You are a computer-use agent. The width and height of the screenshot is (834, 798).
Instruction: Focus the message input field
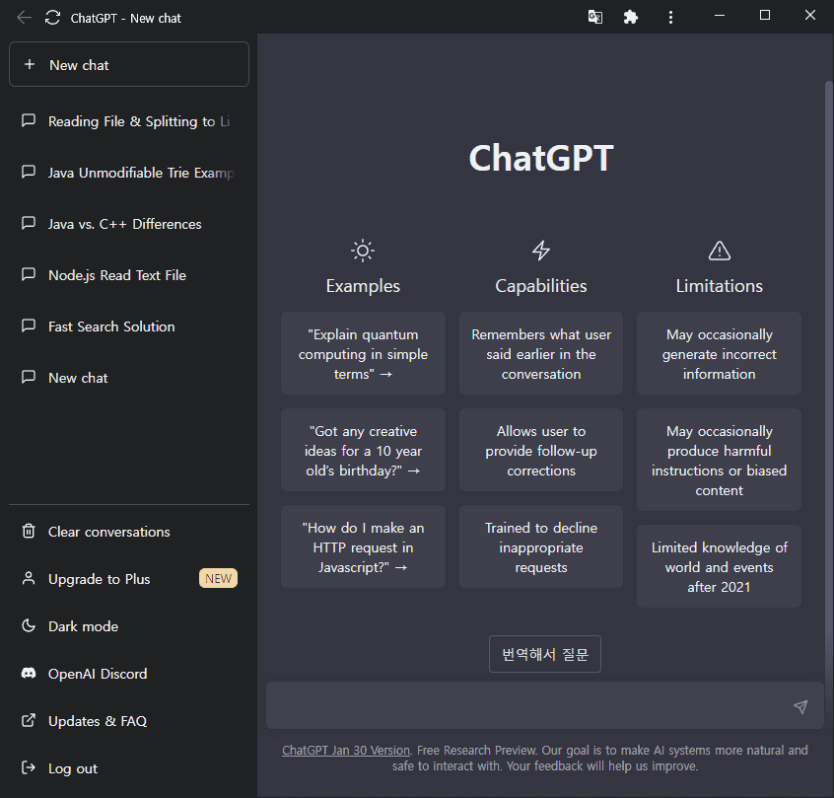(x=544, y=705)
